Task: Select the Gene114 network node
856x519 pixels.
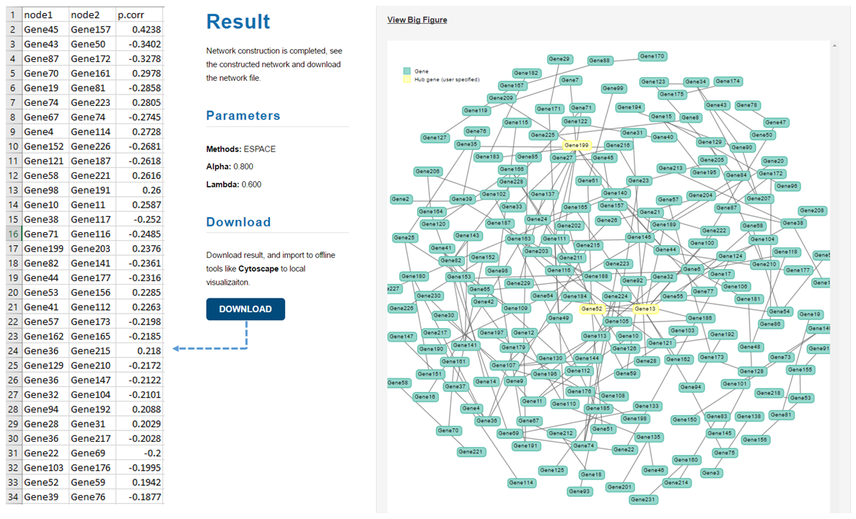Action: (520, 483)
